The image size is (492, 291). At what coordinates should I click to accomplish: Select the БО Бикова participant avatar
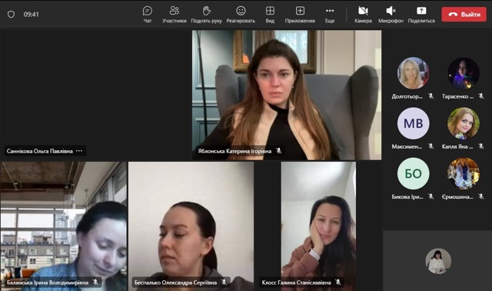coord(413,173)
